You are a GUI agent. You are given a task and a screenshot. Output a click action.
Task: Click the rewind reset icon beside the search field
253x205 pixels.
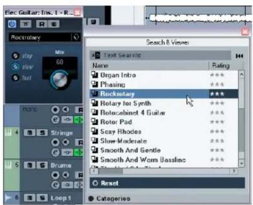(x=239, y=56)
